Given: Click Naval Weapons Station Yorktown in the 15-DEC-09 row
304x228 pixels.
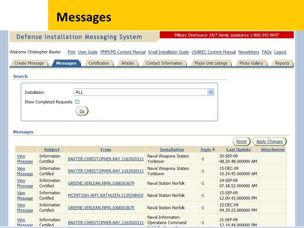Looking at the screenshot, I should point(168,171).
